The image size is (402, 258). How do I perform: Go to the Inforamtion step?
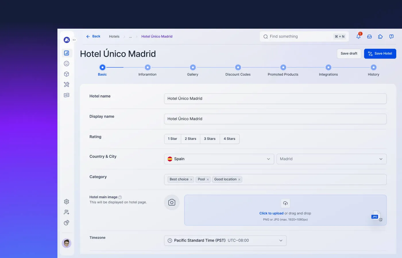148,70
